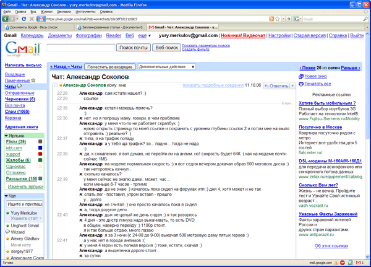Click the green icon next to Adblock in status bar
Screen dimensions: 371x267
[x=351, y=263]
